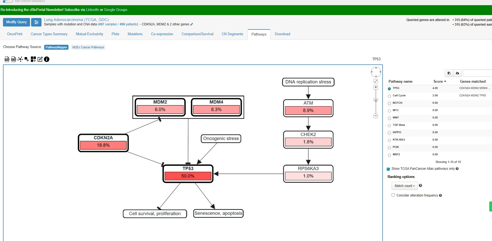Click the add selected genes icon
492x241 pixels.
(27, 59)
